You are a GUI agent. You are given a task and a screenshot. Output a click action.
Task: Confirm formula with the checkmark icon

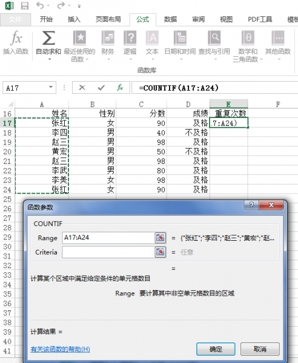[x=101, y=88]
